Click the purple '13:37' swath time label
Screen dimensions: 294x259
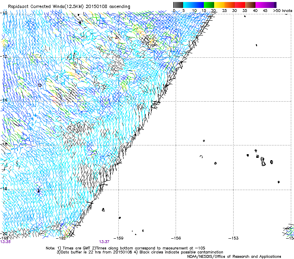[104, 242]
